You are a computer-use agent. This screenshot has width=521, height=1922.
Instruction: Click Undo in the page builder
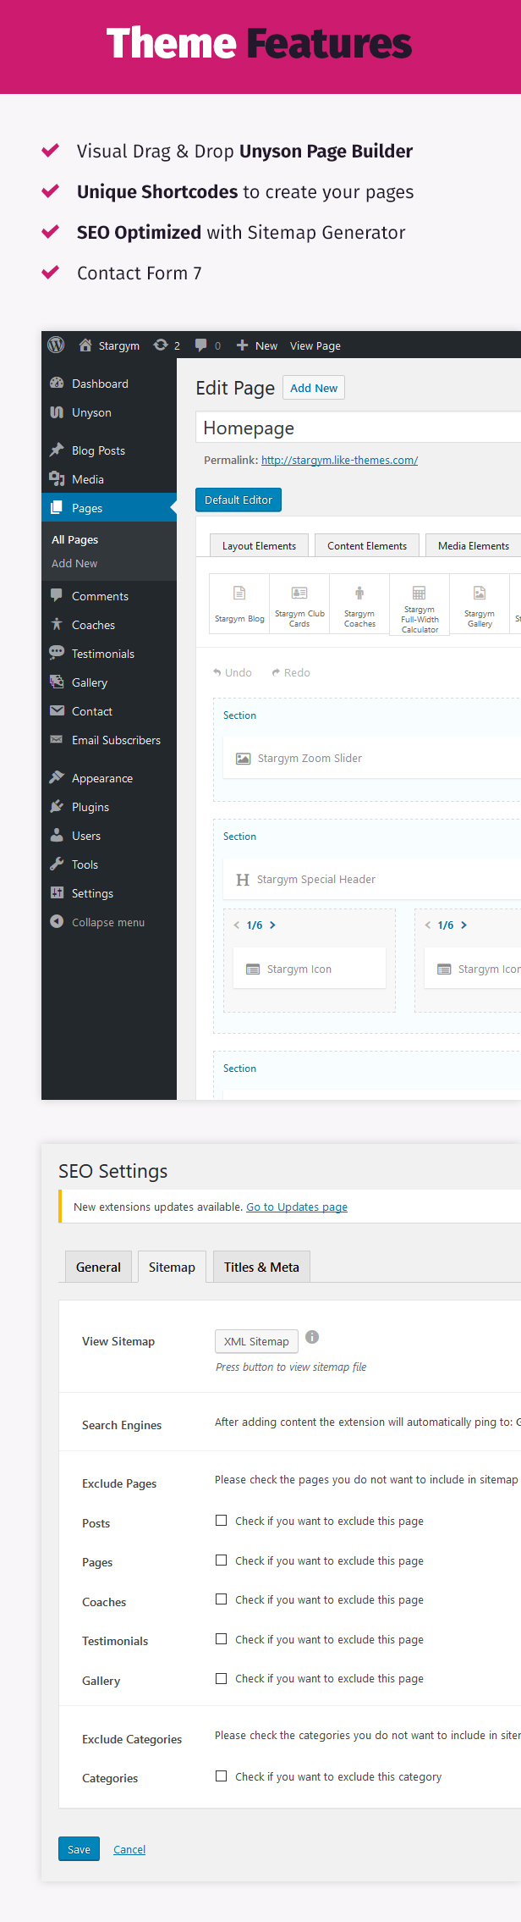pos(233,672)
